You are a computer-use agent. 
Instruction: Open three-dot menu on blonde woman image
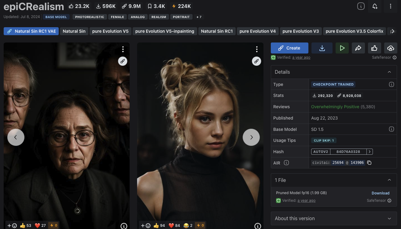257,49
